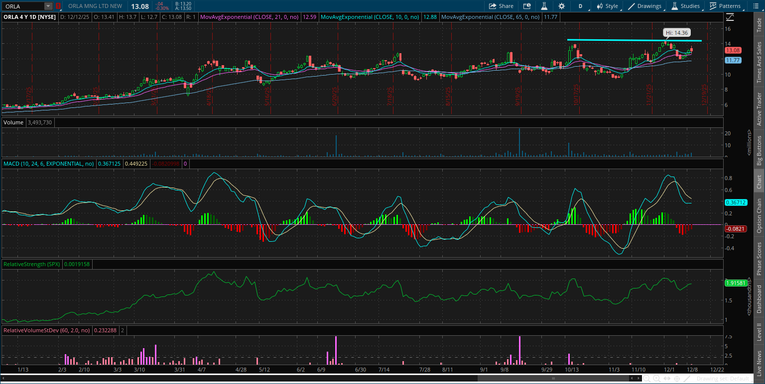The height and width of the screenshot is (384, 765).
Task: Click the red symbol link indicator
Action: click(x=58, y=6)
